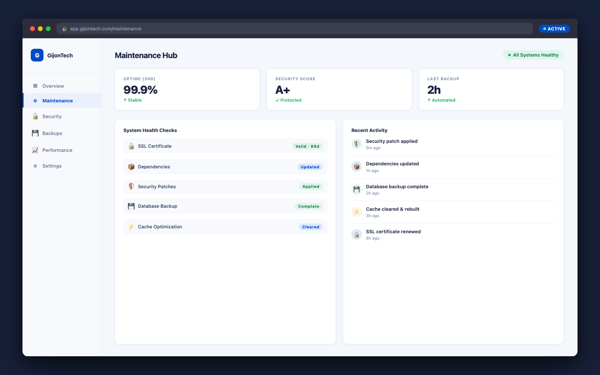Click the lightning icon for Cache cleared & rebuilt

tap(357, 212)
